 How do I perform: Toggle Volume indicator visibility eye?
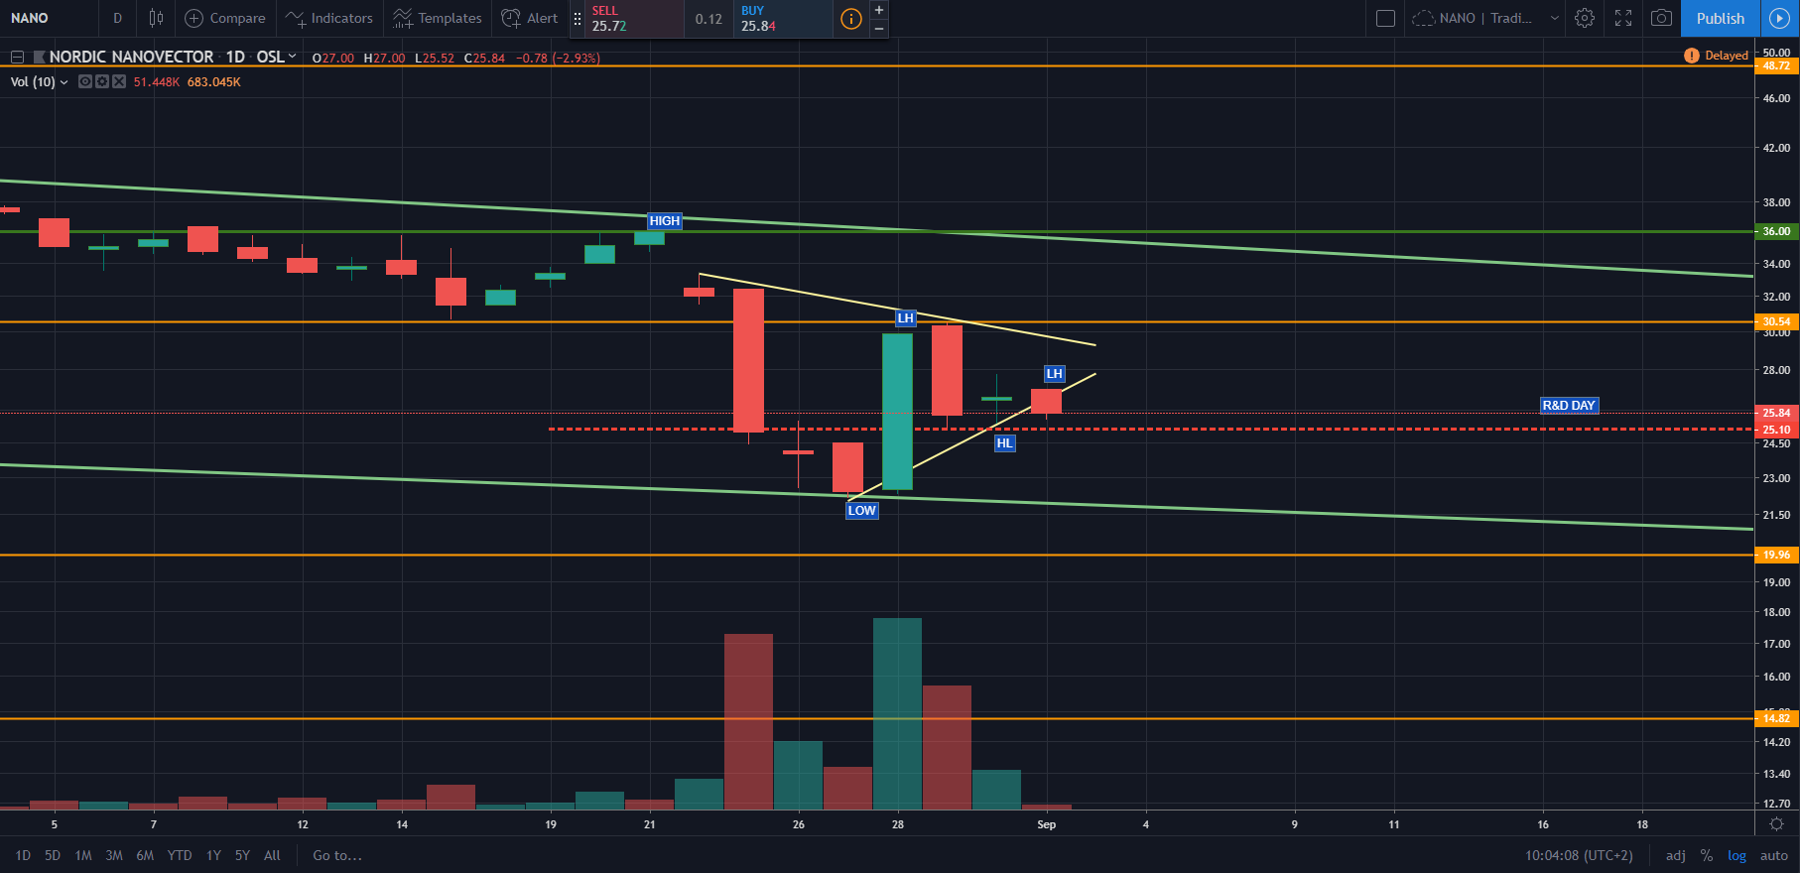tap(85, 81)
